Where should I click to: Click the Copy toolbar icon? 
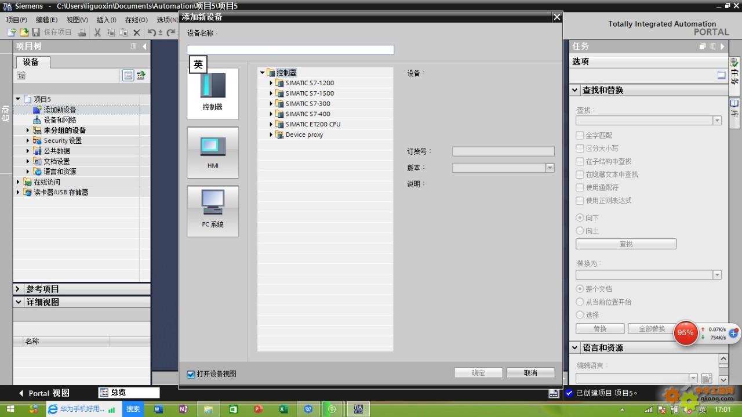click(x=110, y=32)
